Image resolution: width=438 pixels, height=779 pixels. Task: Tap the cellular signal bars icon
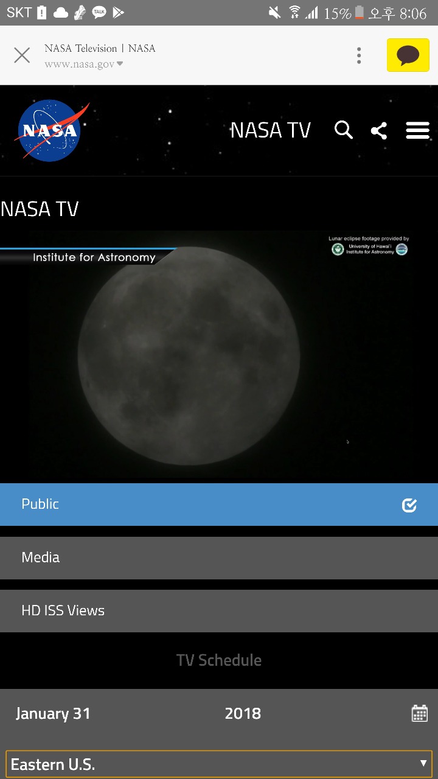[312, 12]
